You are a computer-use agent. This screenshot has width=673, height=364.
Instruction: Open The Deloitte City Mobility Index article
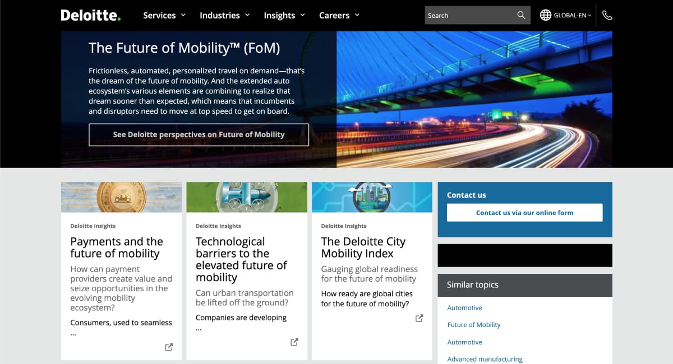[x=363, y=248]
